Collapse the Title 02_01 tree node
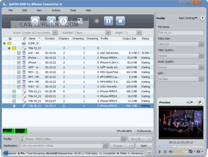The image size is (208, 157). 9,48
